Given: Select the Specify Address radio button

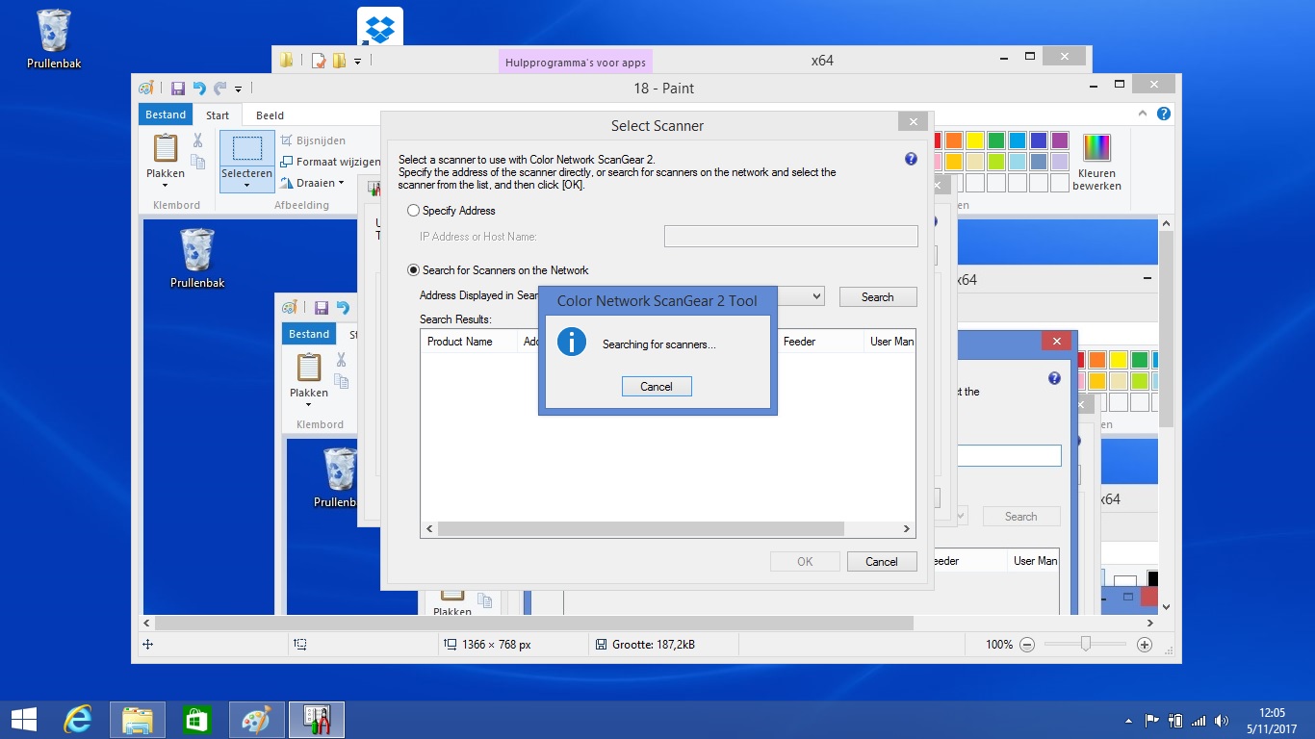Looking at the screenshot, I should 414,211.
